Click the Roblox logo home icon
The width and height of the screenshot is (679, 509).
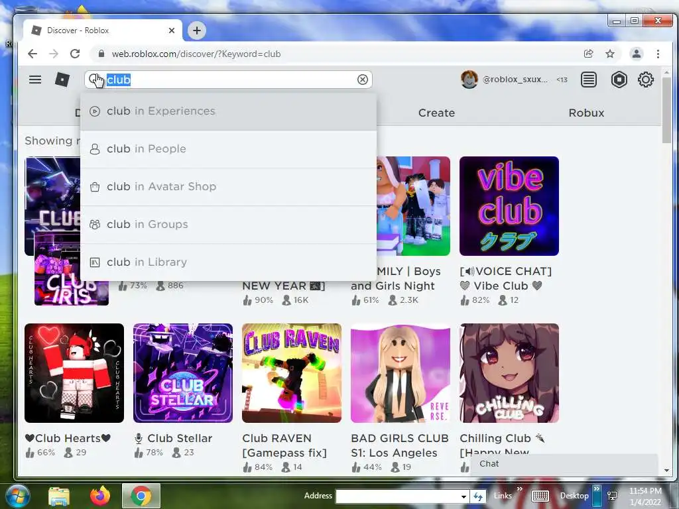(62, 80)
